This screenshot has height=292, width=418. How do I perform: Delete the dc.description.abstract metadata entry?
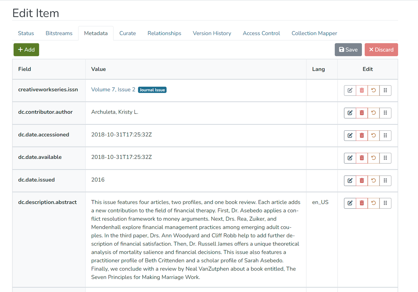[362, 203]
